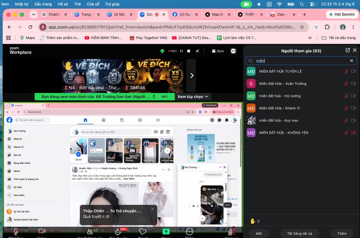
Task: Open the Chrome three-dot menu
Action: point(353,27)
